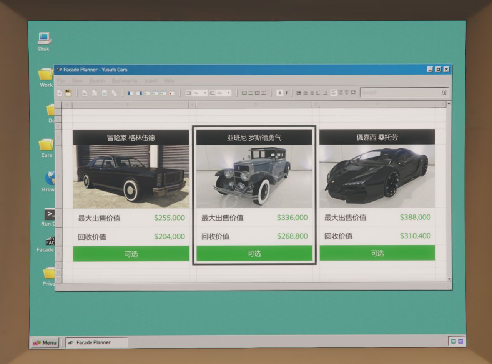Click the $388,000 max sale value
Screen dimensions: 492x364
coord(415,217)
